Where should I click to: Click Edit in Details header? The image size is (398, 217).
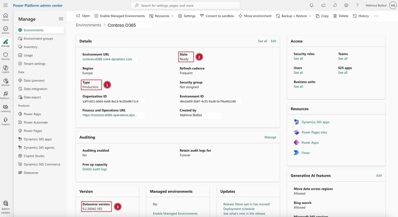click(x=273, y=41)
